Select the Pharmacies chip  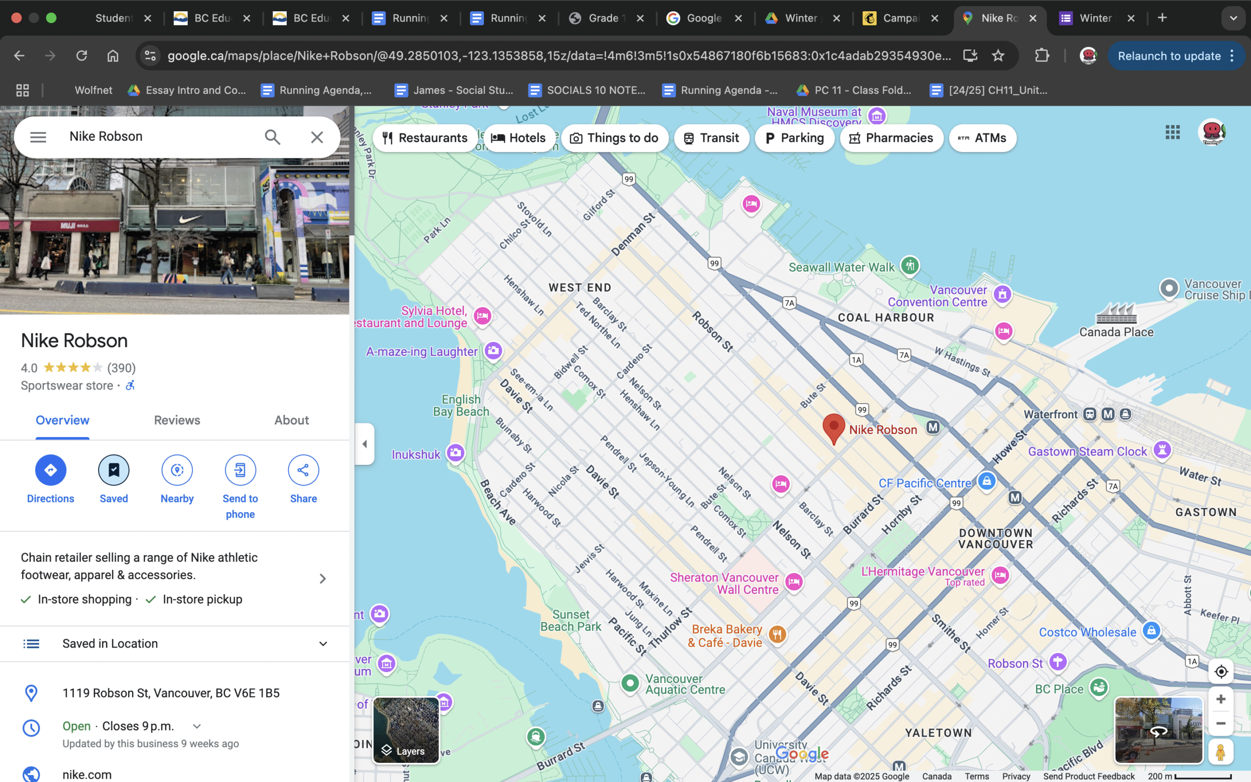pos(891,138)
